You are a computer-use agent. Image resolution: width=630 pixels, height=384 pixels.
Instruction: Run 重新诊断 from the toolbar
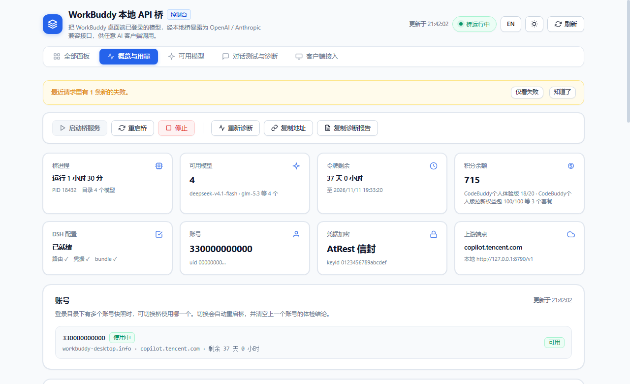pyautogui.click(x=235, y=128)
